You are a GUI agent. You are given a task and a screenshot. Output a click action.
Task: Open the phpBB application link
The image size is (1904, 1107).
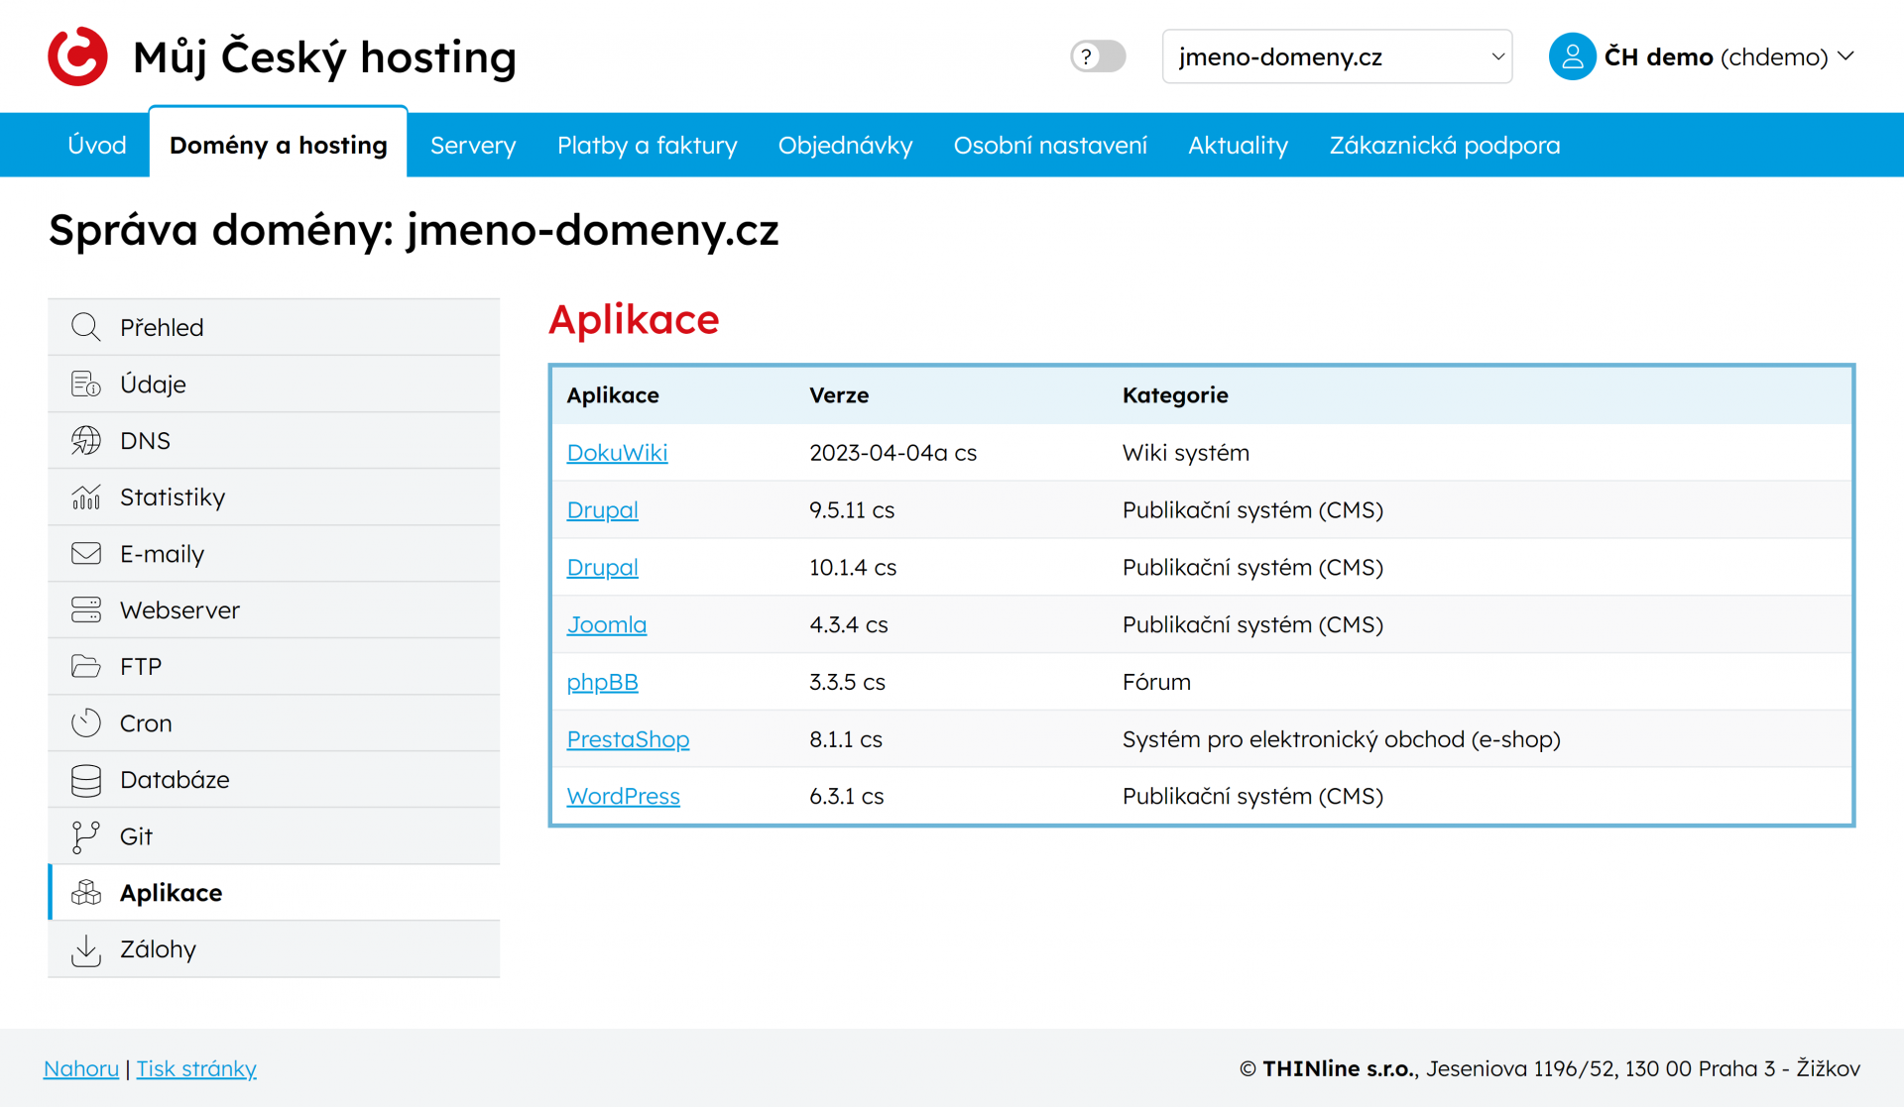602,683
